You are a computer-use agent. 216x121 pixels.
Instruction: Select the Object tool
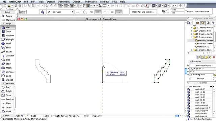coord(8,80)
